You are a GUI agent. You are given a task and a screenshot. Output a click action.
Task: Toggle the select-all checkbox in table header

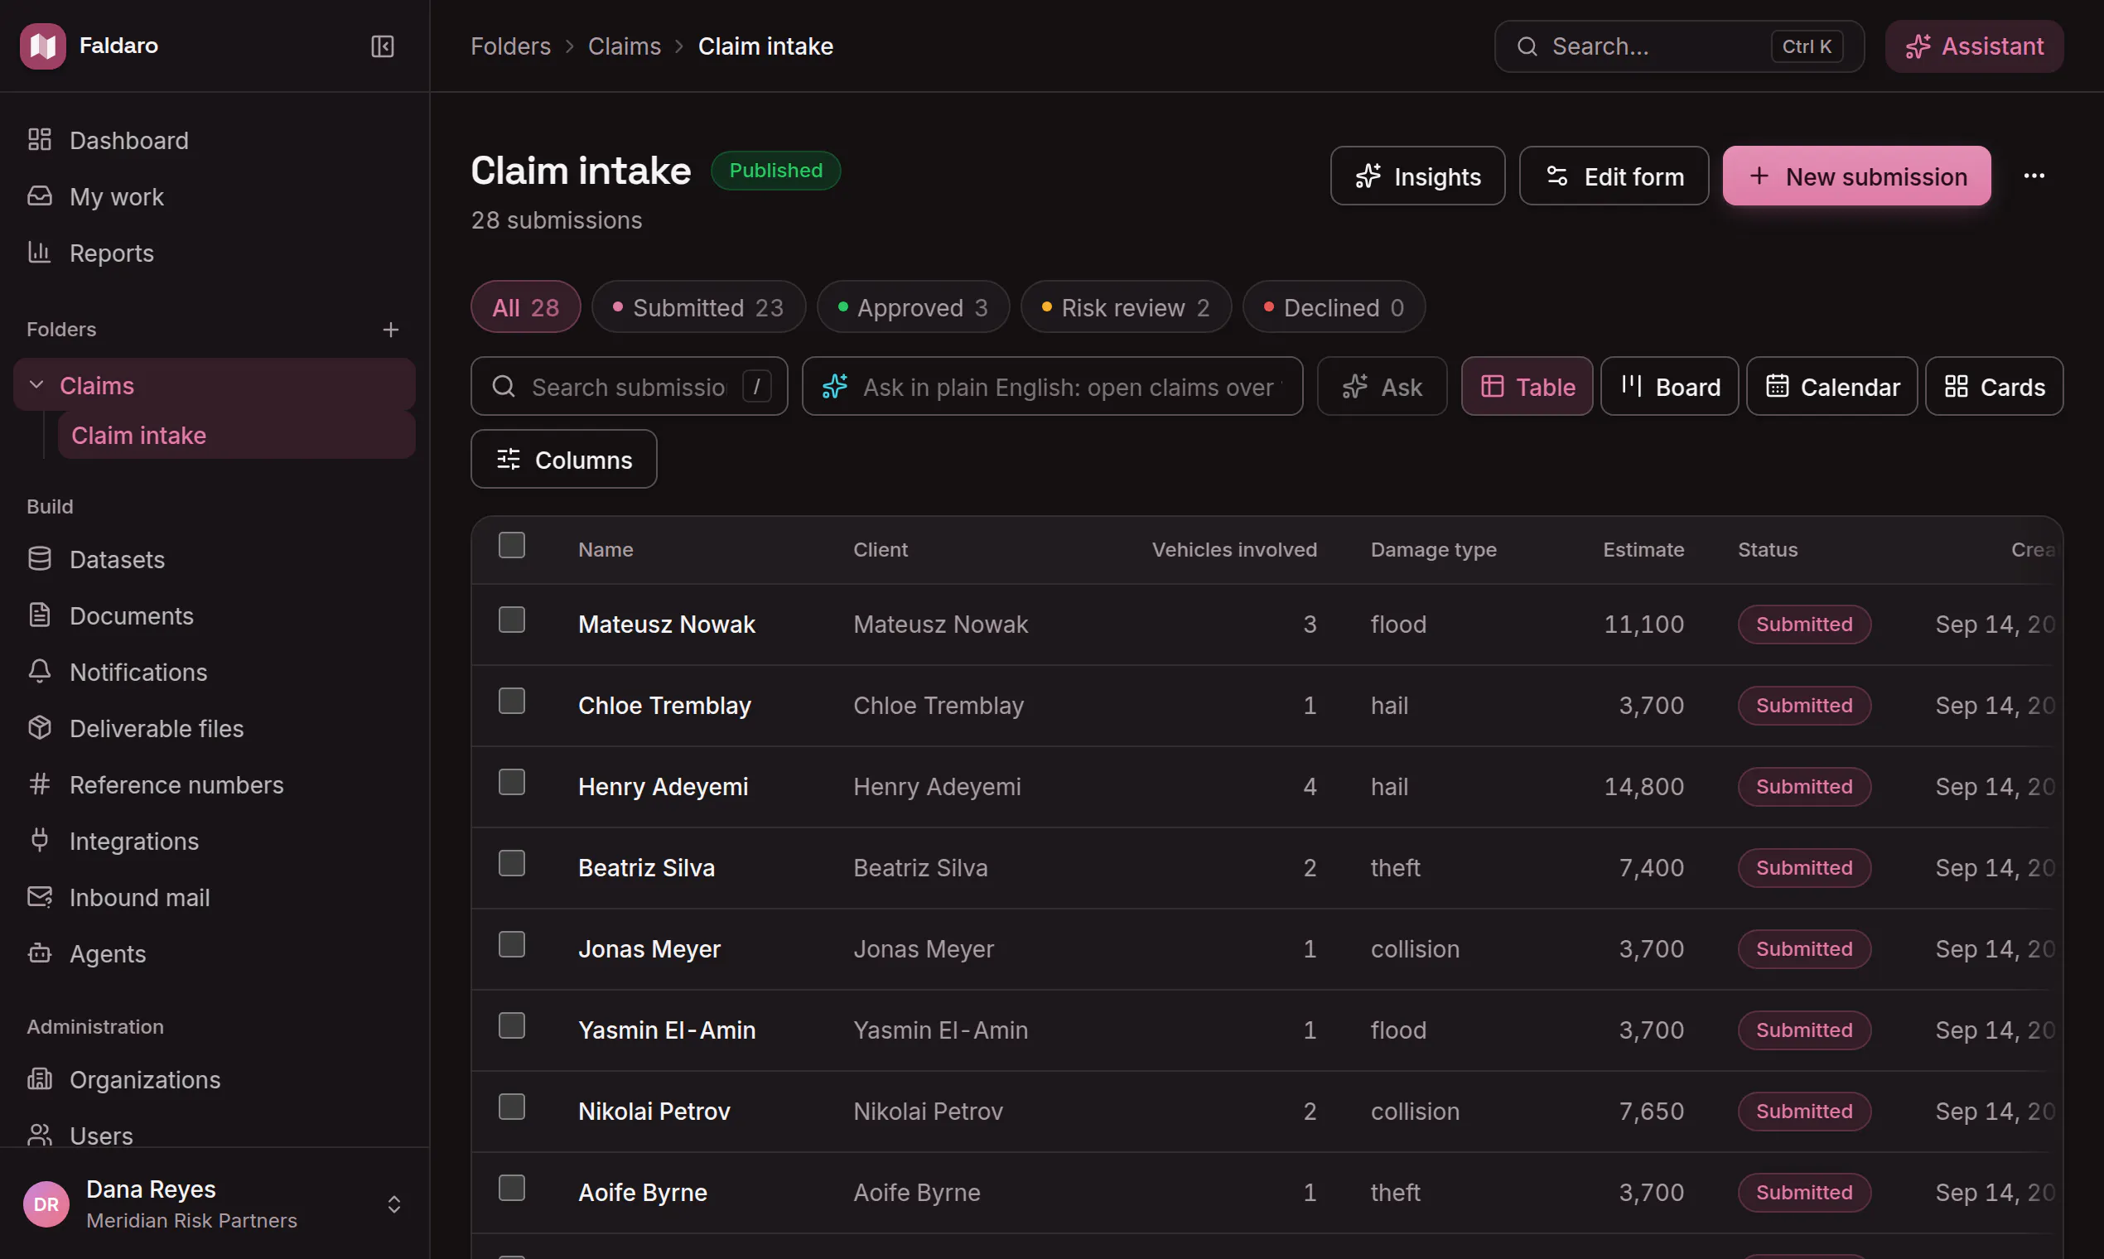tap(512, 545)
